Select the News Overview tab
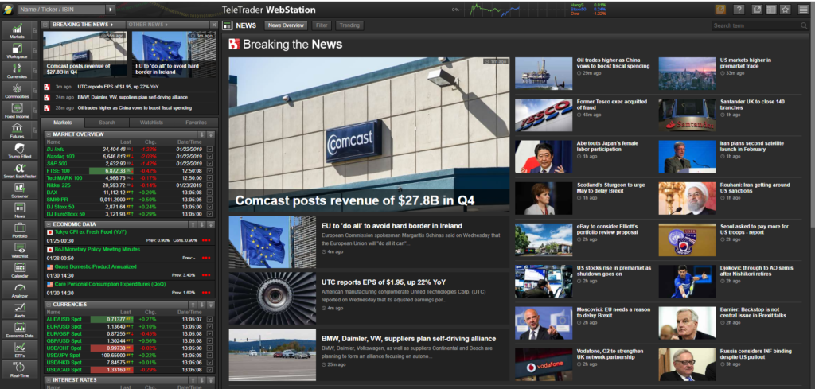815x389 pixels. pos(286,25)
